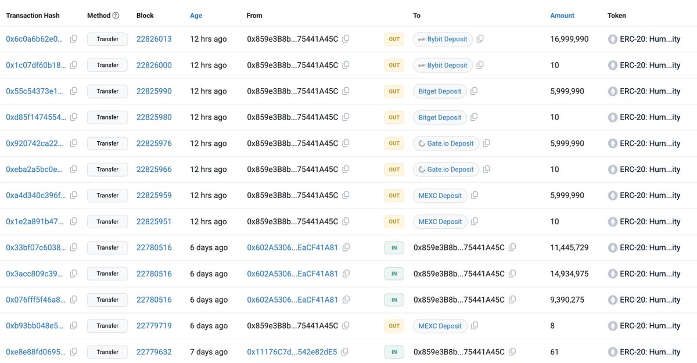This screenshot has height=363, width=697.
Task: Copy To address in amount 61 row
Action: point(512,352)
